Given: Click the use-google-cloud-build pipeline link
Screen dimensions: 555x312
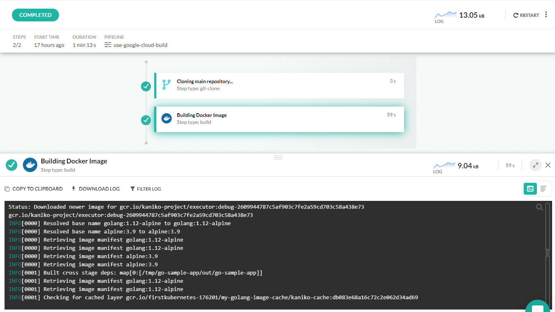Looking at the screenshot, I should 140,45.
